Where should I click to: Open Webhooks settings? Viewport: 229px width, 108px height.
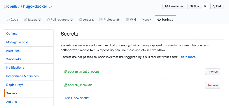[29, 59]
